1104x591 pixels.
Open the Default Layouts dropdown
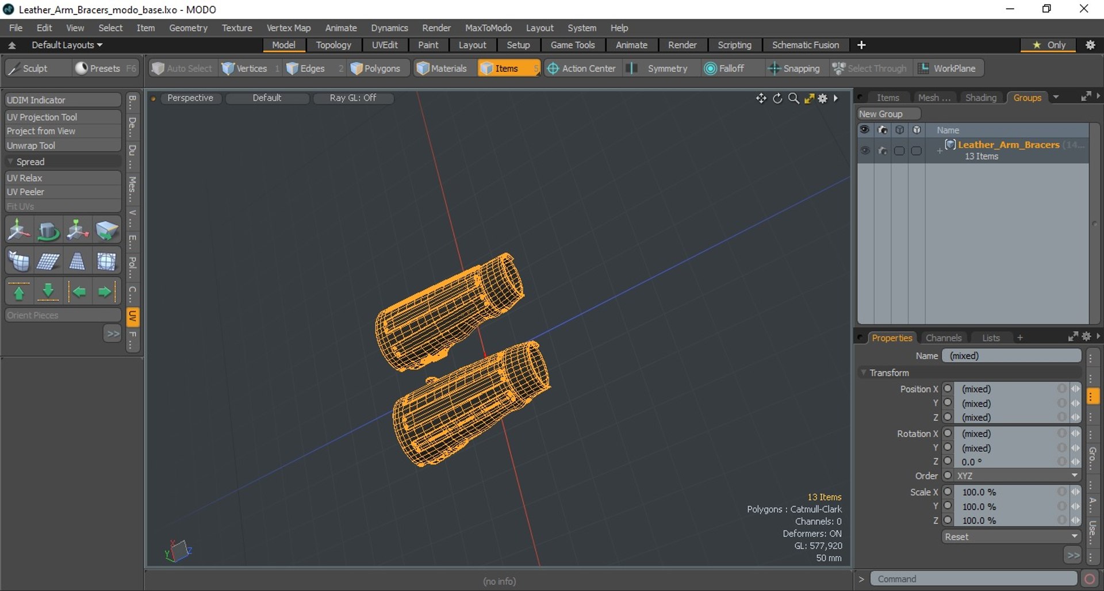click(x=67, y=45)
